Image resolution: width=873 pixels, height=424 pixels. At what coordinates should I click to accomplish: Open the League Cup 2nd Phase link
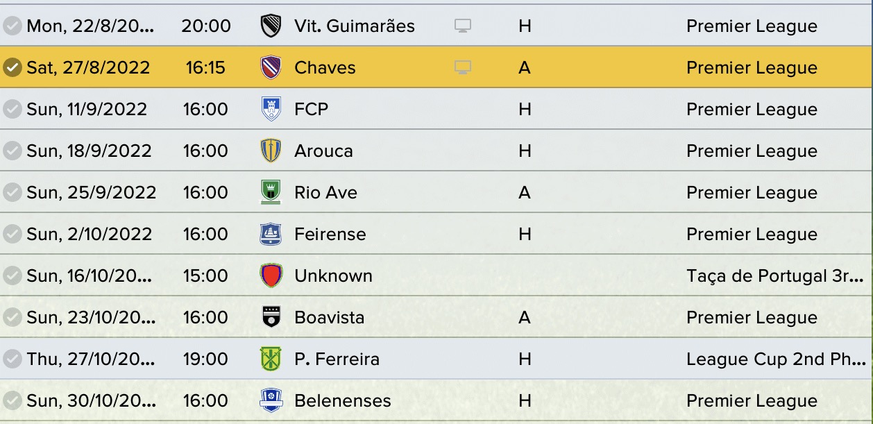pyautogui.click(x=774, y=359)
